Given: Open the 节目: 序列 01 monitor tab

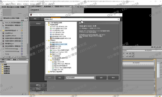Looking at the screenshot, I should pos(81,7).
